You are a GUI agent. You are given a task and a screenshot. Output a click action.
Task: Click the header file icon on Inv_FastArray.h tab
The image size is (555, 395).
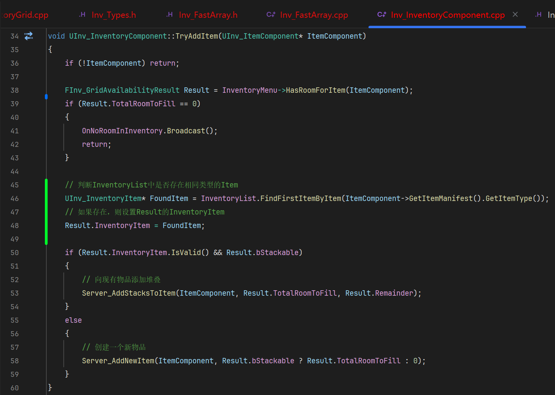[170, 14]
